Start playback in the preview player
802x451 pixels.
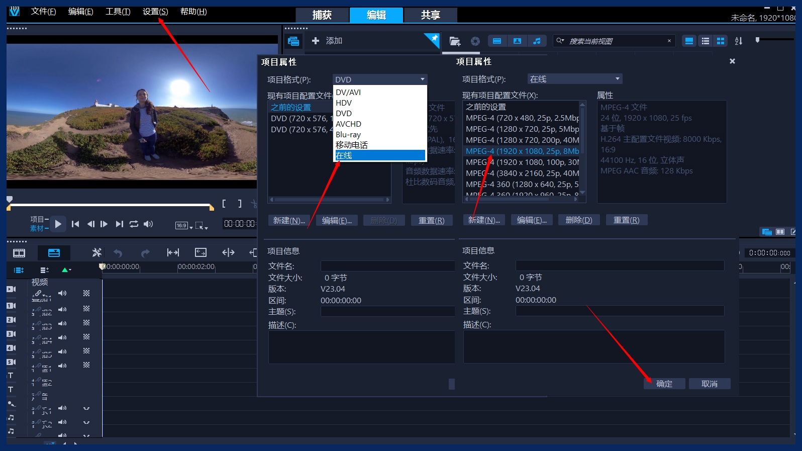(x=58, y=224)
